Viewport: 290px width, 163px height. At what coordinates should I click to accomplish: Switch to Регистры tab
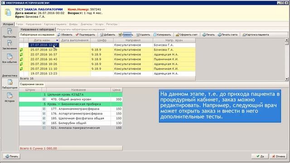pos(112,24)
